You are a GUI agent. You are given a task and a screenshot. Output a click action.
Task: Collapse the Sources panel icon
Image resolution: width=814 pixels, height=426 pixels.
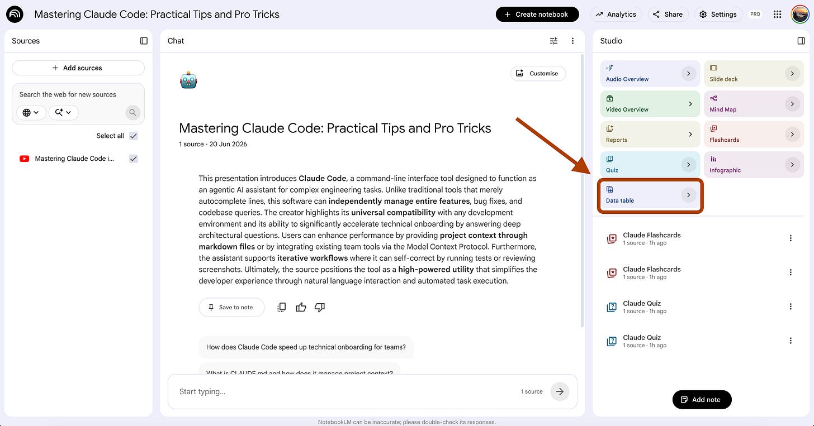tap(144, 41)
